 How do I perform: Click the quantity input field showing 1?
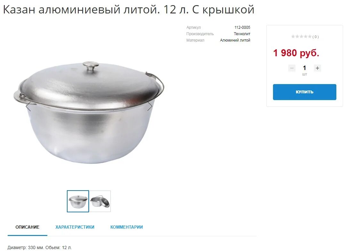point(305,68)
